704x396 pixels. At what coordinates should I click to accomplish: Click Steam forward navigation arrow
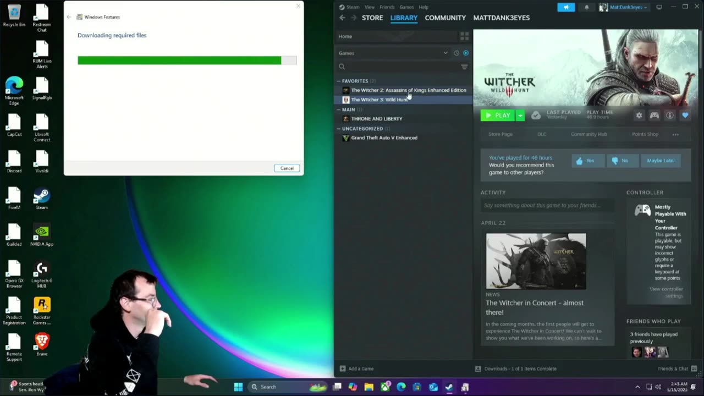point(354,18)
